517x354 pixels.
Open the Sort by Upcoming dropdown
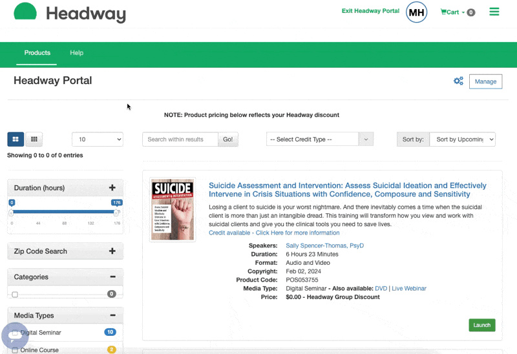(462, 139)
